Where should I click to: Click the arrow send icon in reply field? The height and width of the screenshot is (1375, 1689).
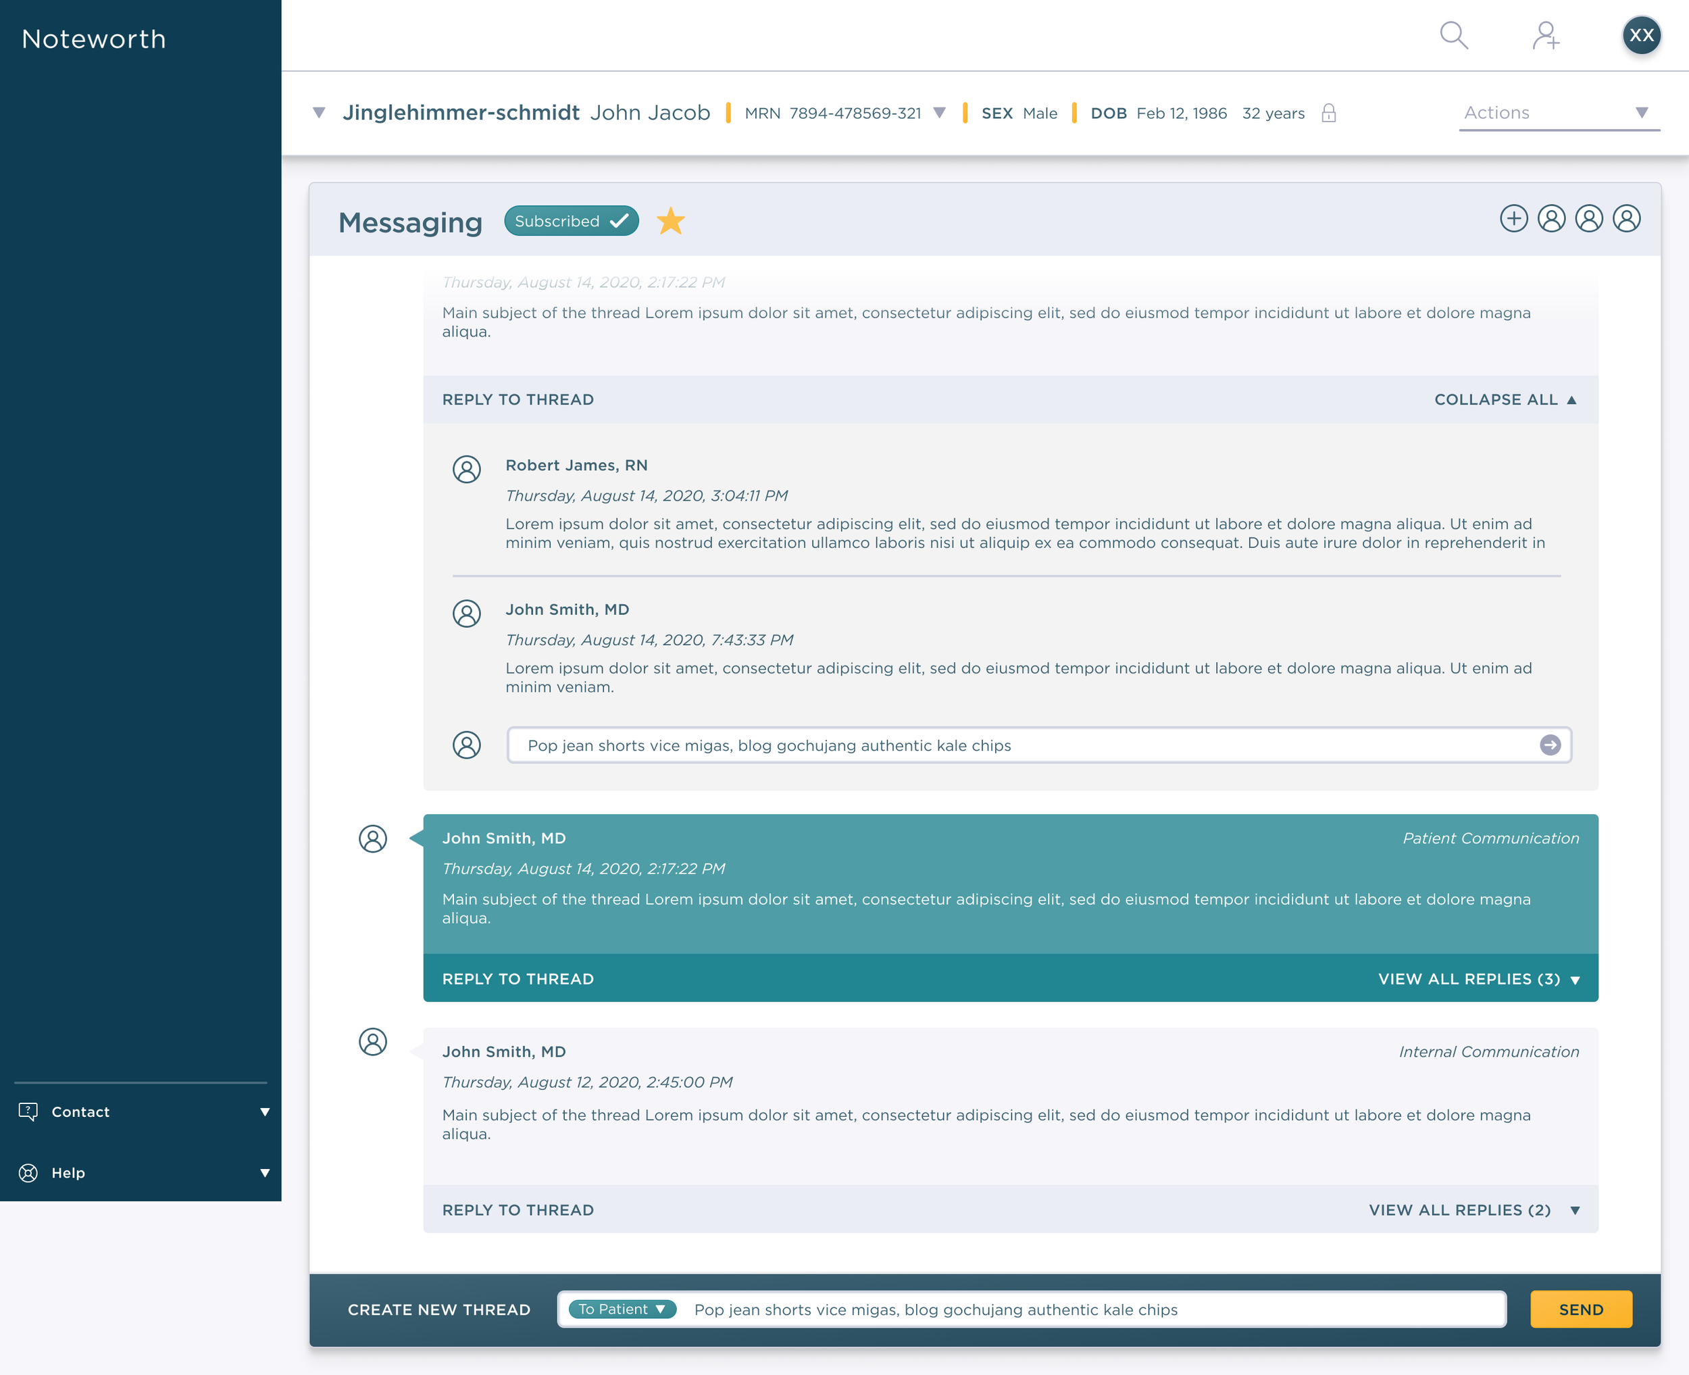point(1550,745)
